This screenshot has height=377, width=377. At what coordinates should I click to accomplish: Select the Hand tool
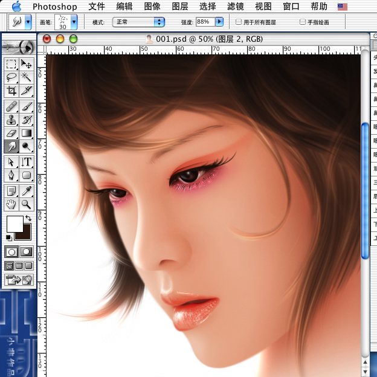tap(11, 204)
